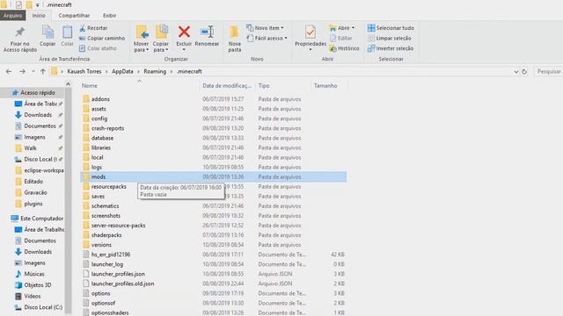Open recent locations dropdown arrow

pos(33,72)
